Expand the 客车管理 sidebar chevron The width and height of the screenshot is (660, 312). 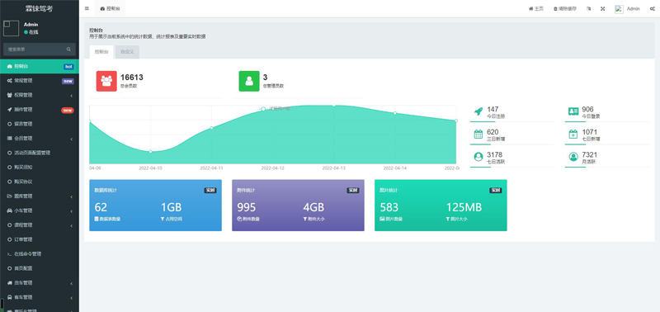coord(71,298)
